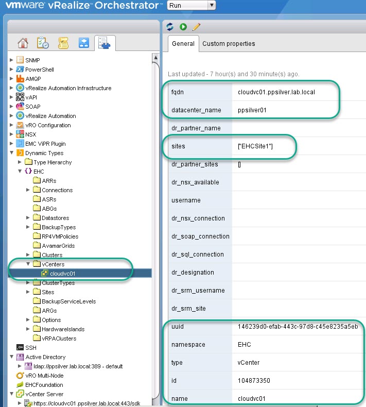Switch to the Scheduler clipboard-clock icon tab
The height and width of the screenshot is (407, 366).
(43, 43)
